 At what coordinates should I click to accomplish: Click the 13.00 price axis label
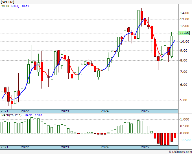[x=185, y=19]
